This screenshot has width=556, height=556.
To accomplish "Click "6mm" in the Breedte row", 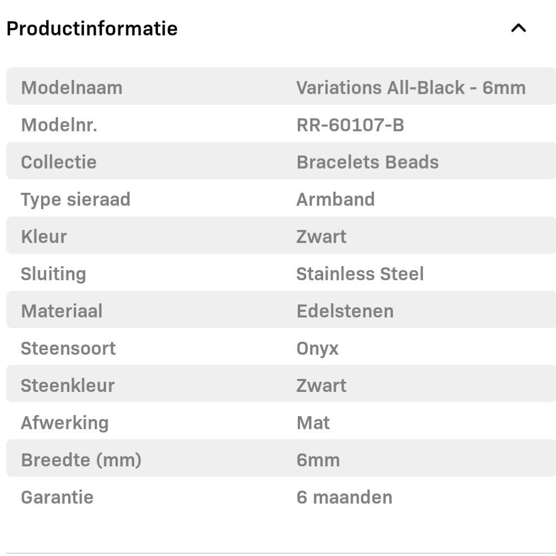I will (x=318, y=460).
